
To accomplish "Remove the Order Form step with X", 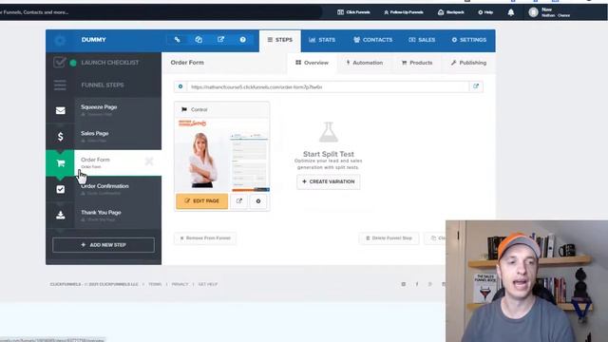I will point(149,161).
